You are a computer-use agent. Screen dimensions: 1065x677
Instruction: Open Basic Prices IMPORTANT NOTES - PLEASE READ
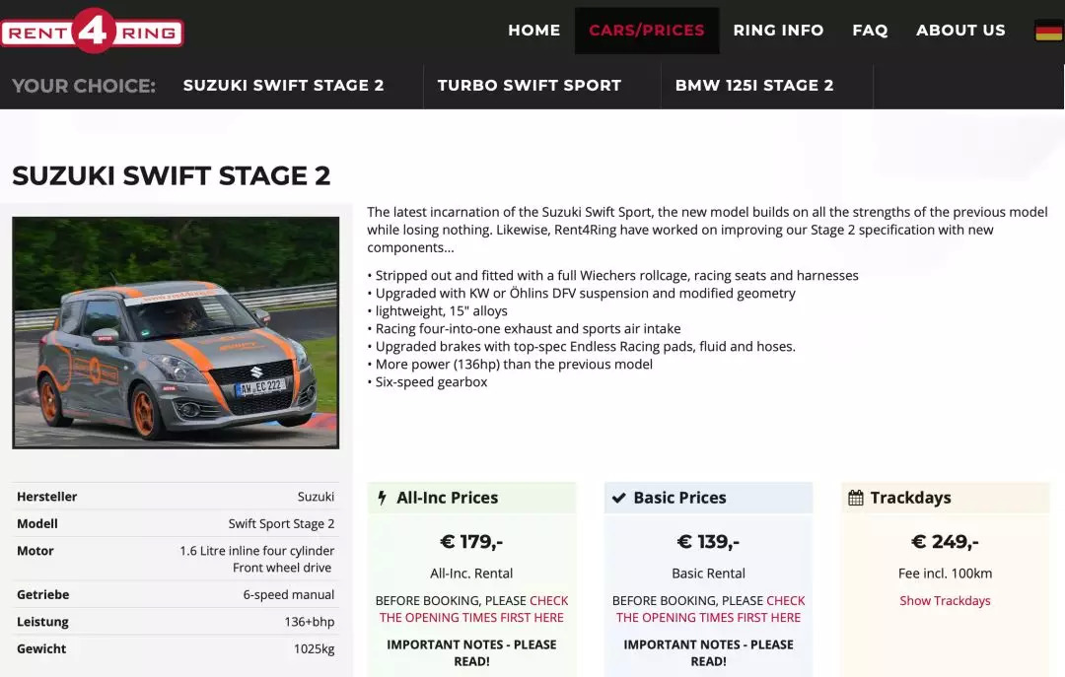(708, 652)
